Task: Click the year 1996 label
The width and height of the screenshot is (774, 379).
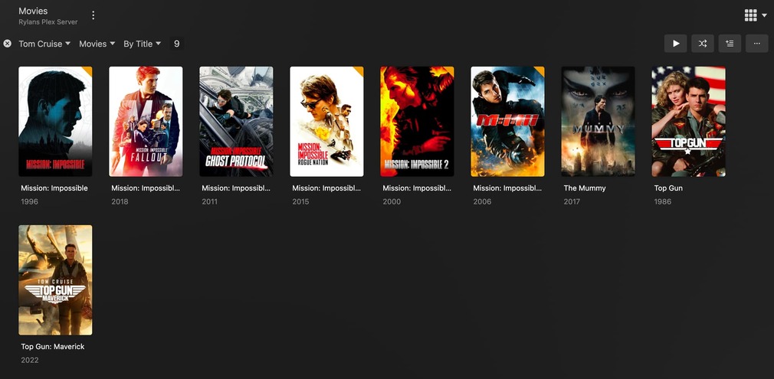Action: tap(29, 201)
